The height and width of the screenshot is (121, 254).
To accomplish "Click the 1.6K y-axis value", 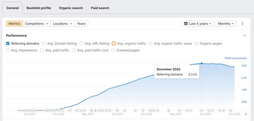I will click(x=244, y=90).
